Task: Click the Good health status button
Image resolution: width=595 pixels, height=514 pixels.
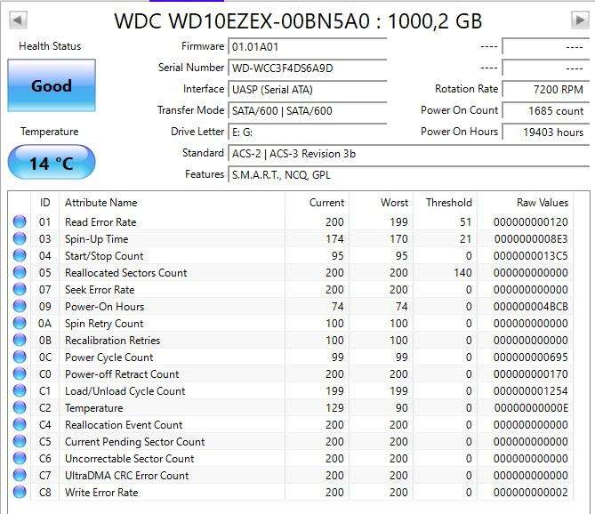Action: 52,85
